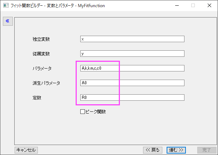Click the ピーク関数 label text

[96, 111]
